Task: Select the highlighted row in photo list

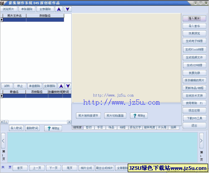Action: click(x=33, y=20)
